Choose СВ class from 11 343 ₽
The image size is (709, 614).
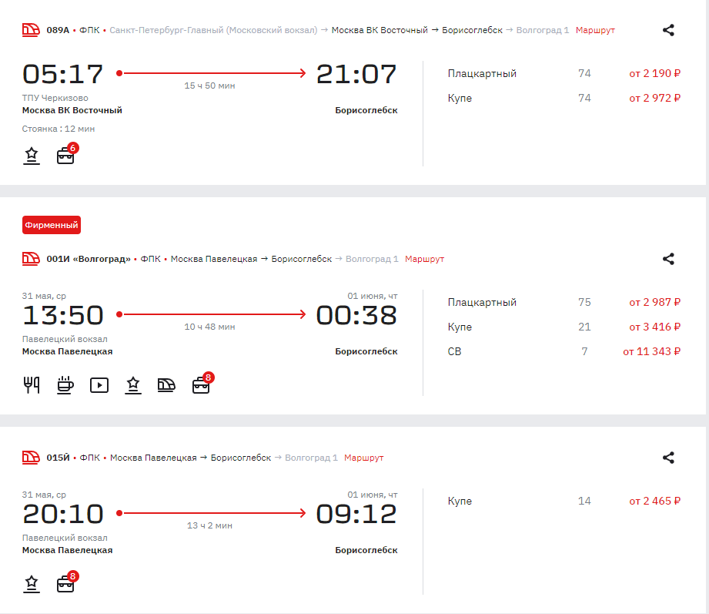(x=564, y=351)
